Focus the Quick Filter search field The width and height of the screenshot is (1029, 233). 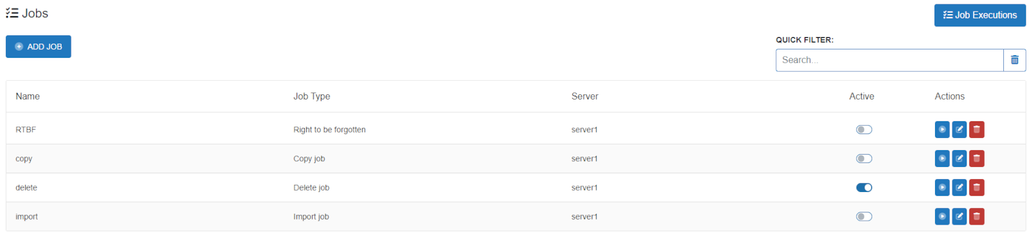[889, 60]
